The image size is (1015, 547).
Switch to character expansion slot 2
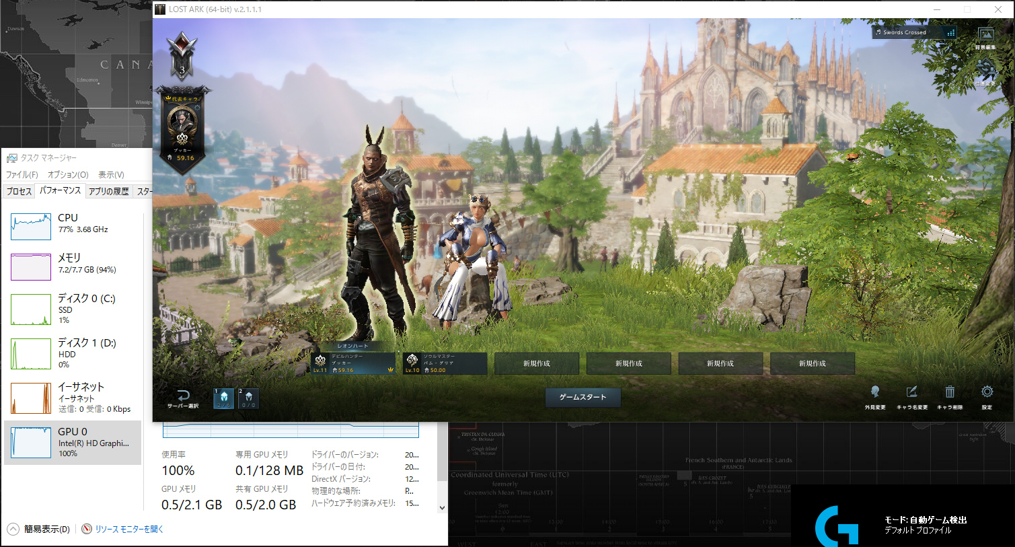(248, 398)
